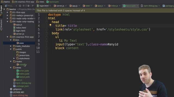Expand the 01-first-app folder

(7, 12)
